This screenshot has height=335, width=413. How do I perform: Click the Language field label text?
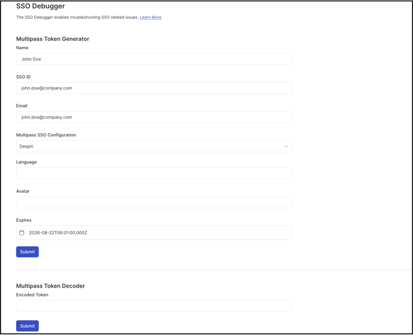[x=26, y=162]
